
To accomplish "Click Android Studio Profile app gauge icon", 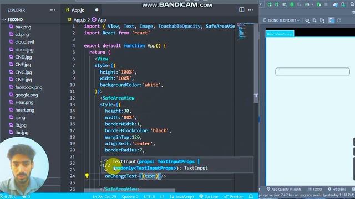I will [x=307, y=4].
